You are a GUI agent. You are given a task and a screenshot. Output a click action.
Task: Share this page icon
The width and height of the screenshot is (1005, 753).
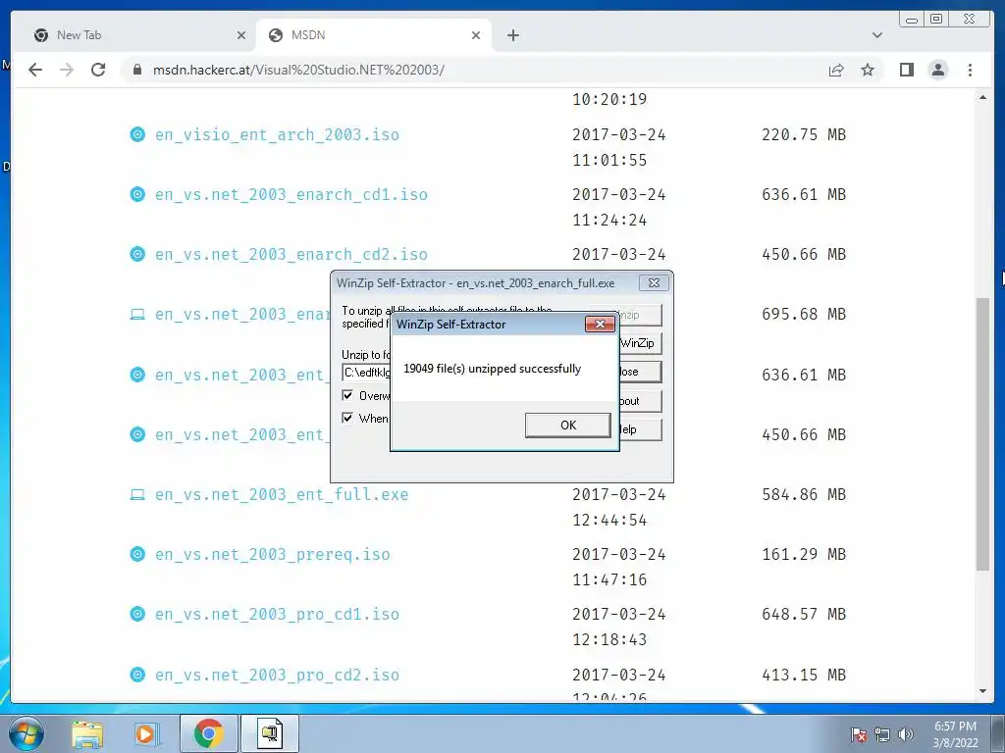[836, 70]
